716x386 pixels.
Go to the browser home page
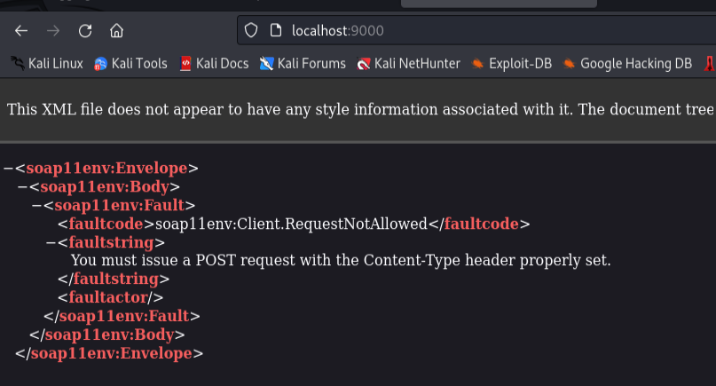click(x=116, y=31)
